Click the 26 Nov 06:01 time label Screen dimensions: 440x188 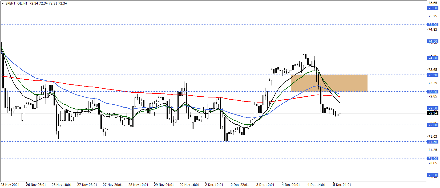(x=36, y=185)
